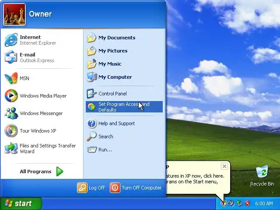Viewport: 280px width, 210px height.
Task: Choose Tour Windows XP label
Action: point(38,131)
